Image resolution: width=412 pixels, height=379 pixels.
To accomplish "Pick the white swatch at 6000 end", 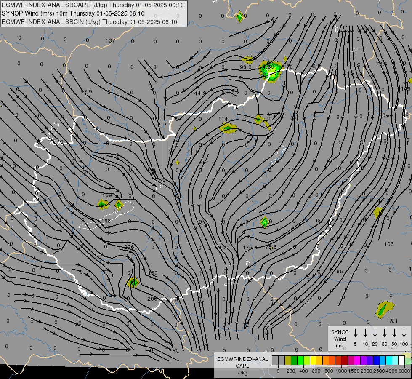I will pos(401,360).
